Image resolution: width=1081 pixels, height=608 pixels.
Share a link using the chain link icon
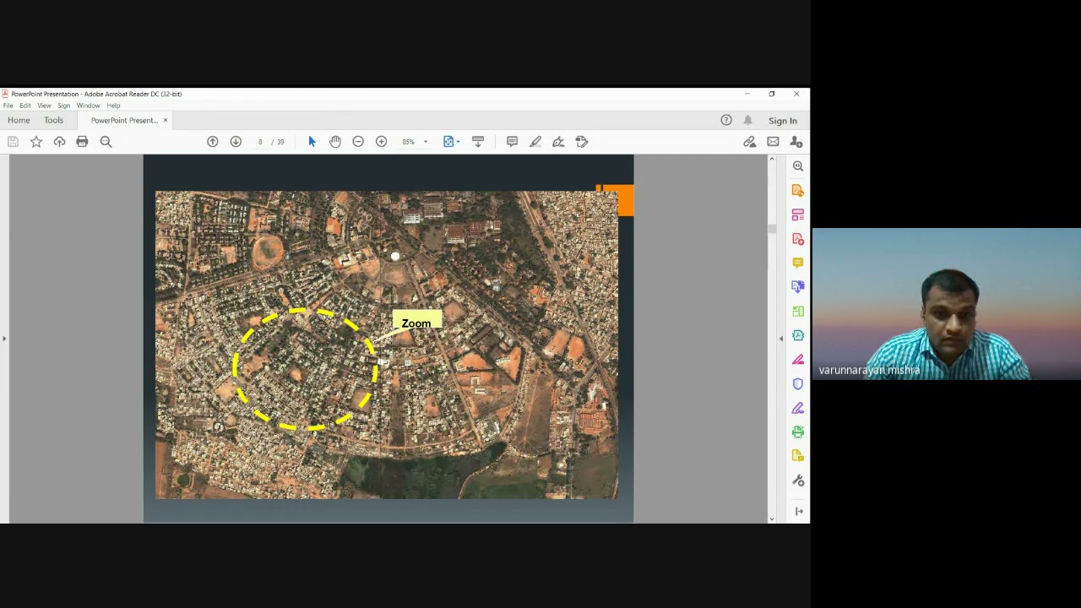tap(750, 142)
